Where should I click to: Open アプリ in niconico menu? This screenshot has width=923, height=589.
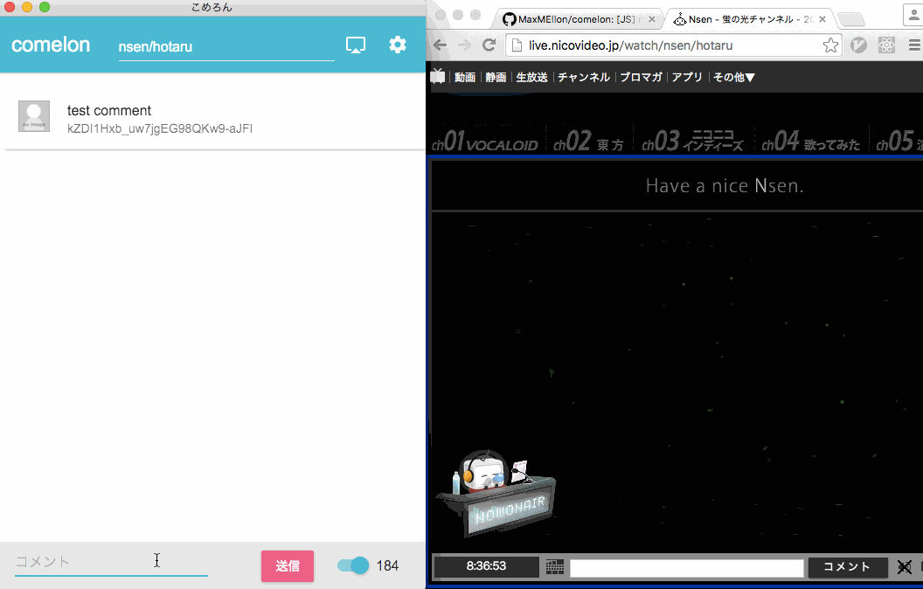(x=687, y=77)
